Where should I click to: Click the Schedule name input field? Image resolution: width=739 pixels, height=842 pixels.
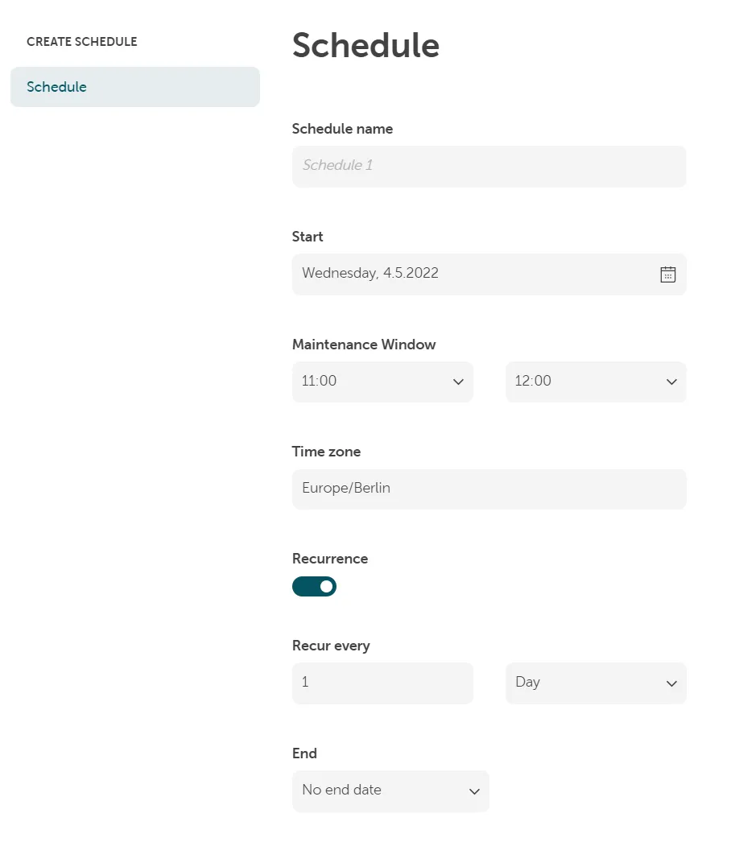489,166
